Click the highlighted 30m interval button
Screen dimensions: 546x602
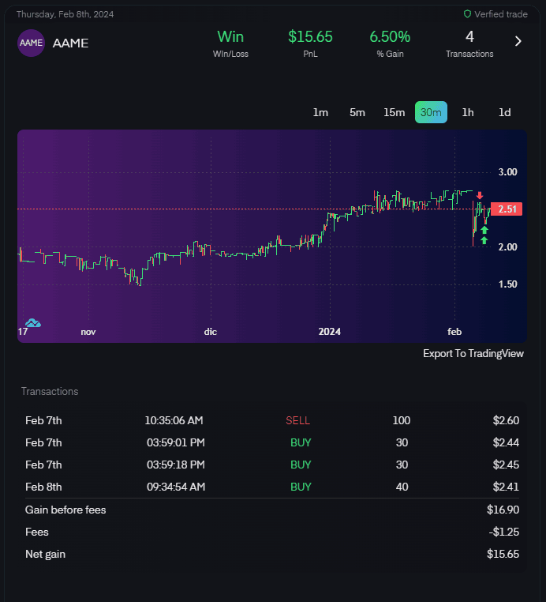(x=431, y=112)
